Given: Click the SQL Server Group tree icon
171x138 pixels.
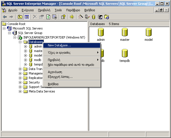Looking at the screenshot, I should [15, 33].
